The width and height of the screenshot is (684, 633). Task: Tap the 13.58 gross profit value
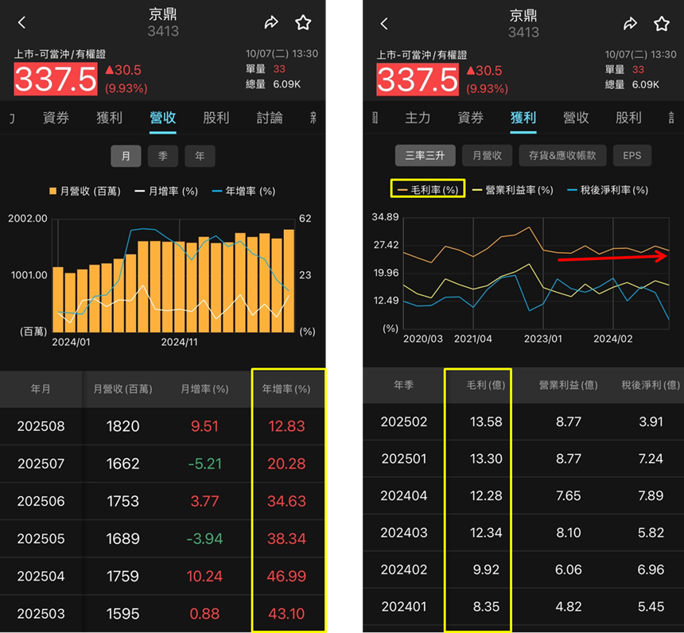click(x=486, y=421)
